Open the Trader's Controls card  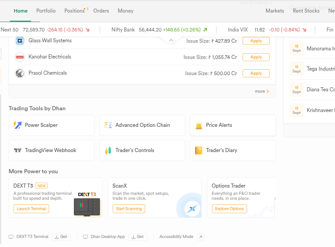(x=142, y=150)
